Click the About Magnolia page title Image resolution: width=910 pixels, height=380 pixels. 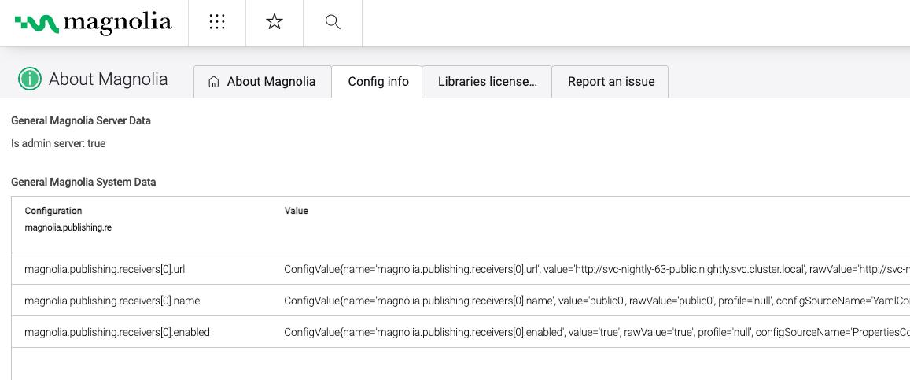coord(108,79)
